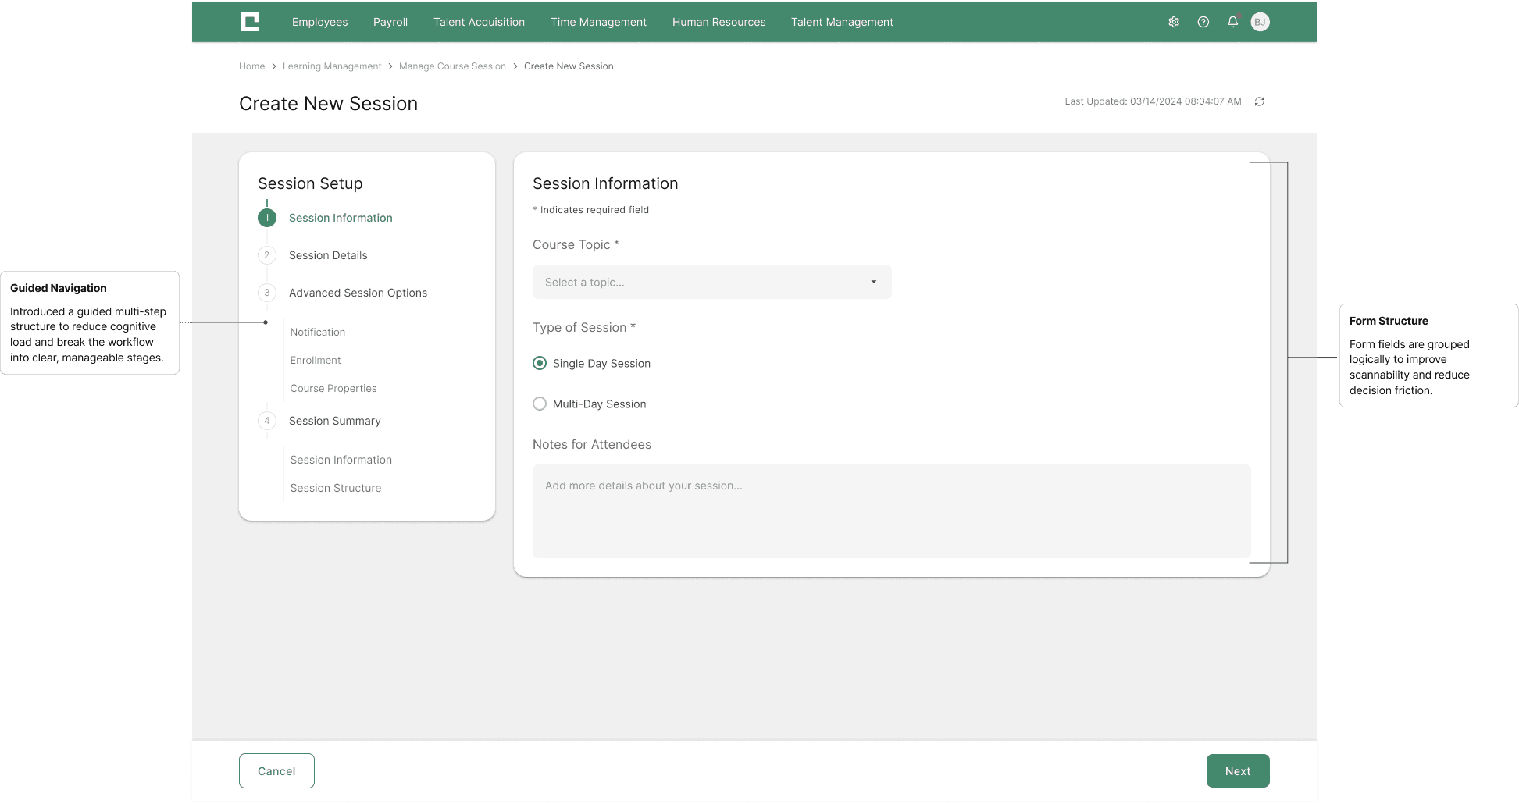The image size is (1519, 804).
Task: Click the help question mark icon
Action: (1203, 22)
